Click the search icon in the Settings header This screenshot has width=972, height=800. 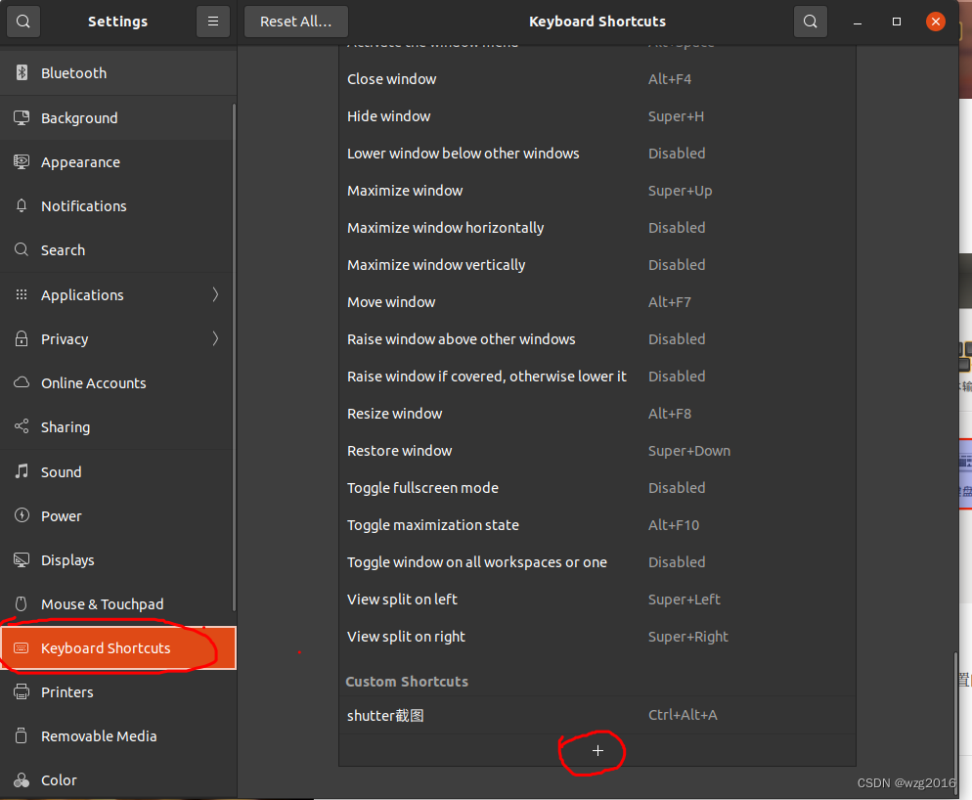pyautogui.click(x=22, y=21)
